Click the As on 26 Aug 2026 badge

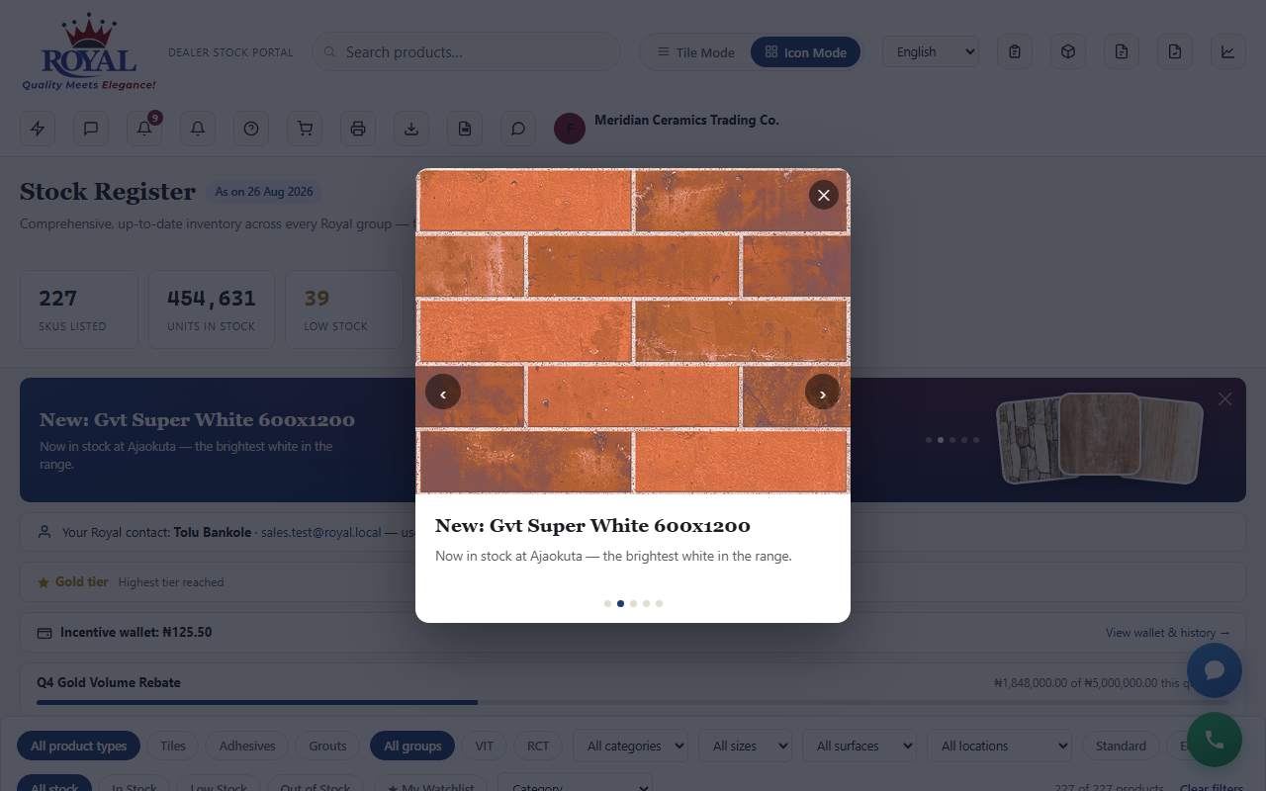(x=264, y=192)
